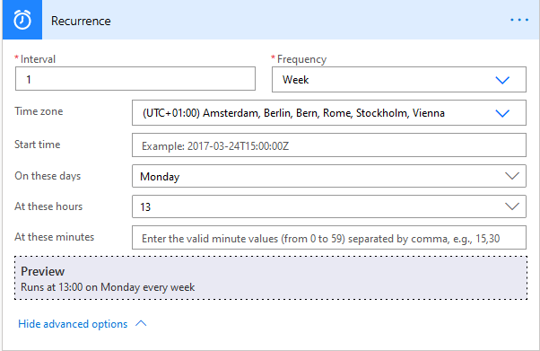Focus the Interval input field

(135, 79)
